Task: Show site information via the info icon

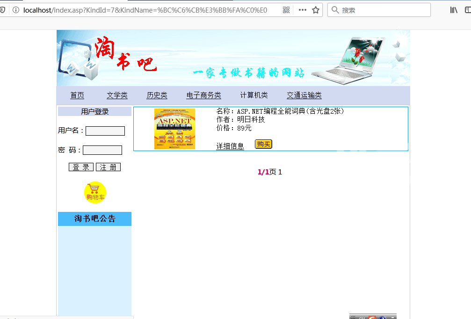Action: click(16, 10)
